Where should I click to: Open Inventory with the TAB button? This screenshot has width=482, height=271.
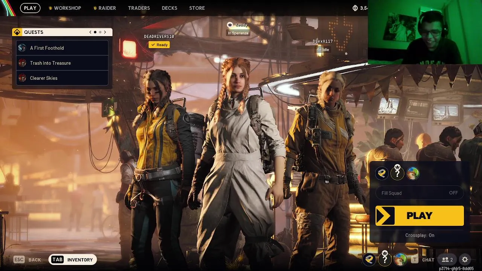[x=73, y=260]
